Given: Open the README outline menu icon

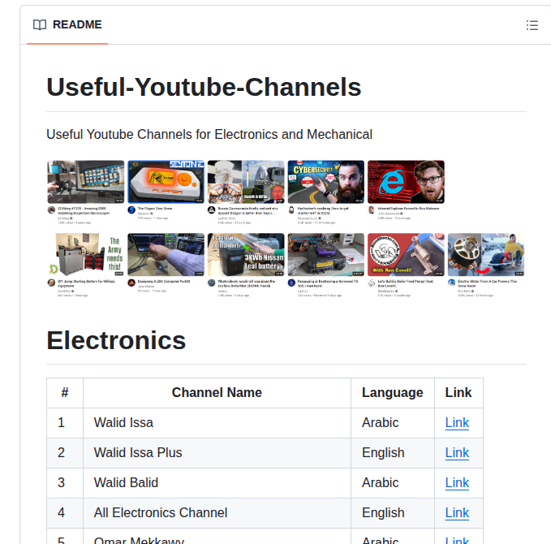Looking at the screenshot, I should (x=532, y=25).
